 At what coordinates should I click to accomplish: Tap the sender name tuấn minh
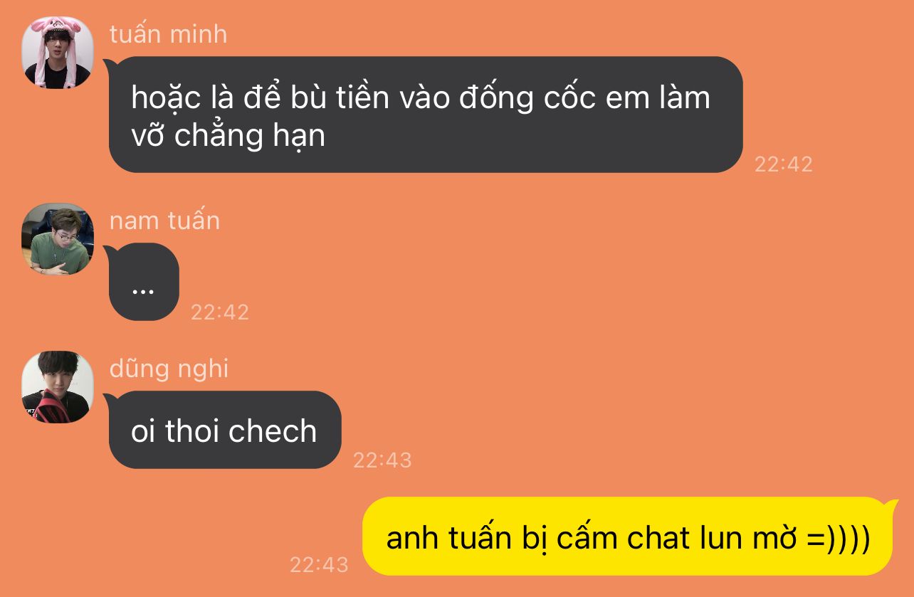coord(168,33)
